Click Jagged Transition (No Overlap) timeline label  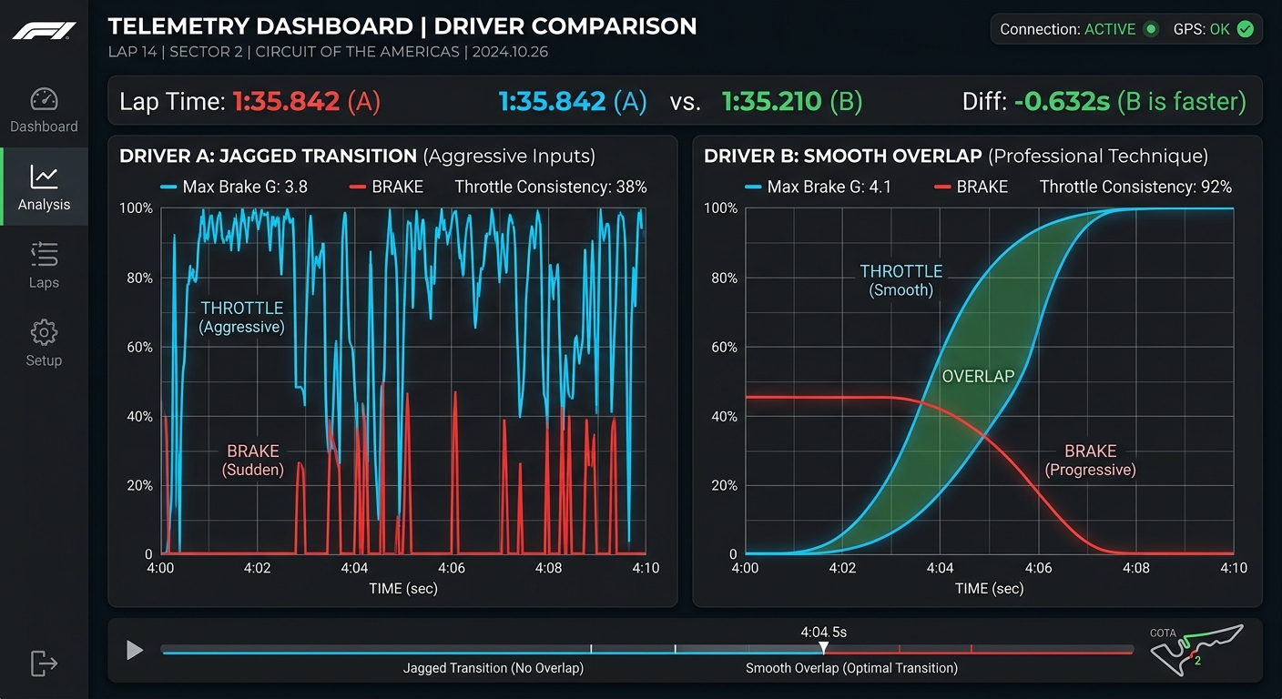tap(493, 668)
